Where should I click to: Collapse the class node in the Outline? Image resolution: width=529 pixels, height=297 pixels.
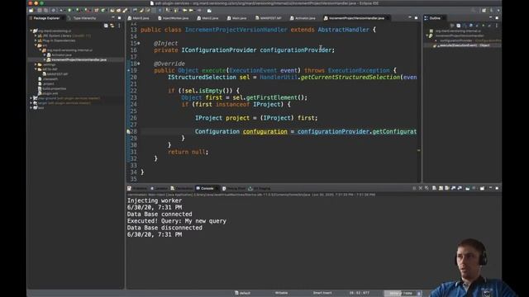point(427,35)
